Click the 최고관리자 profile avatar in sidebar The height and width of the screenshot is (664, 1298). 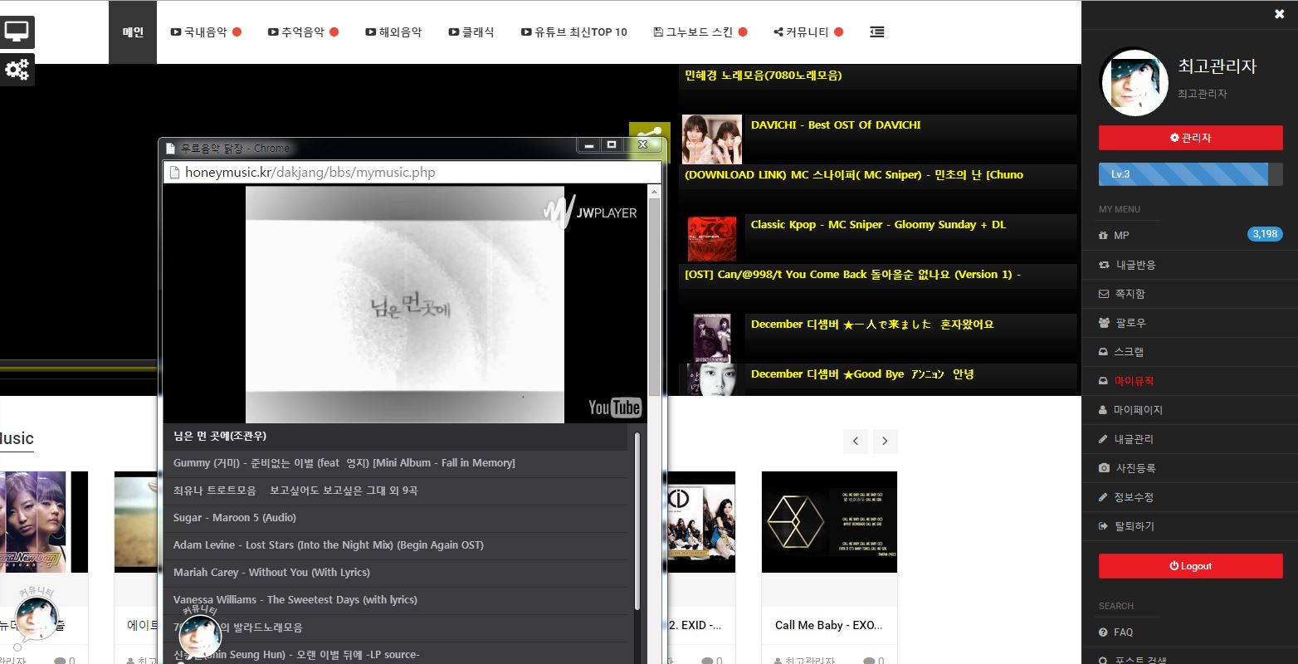[1134, 83]
